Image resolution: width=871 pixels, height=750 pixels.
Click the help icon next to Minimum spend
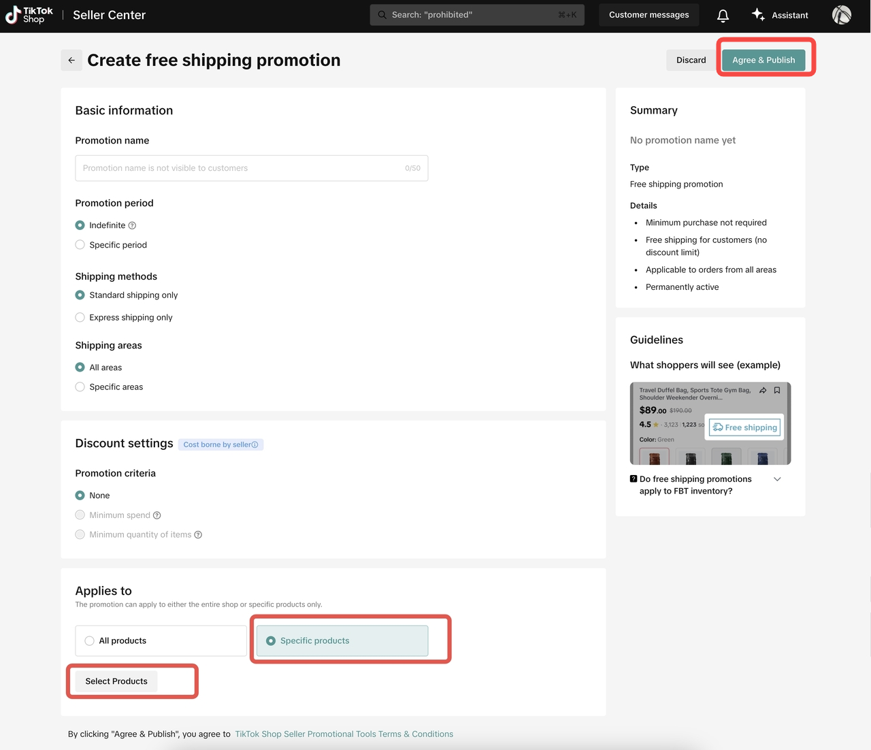(157, 516)
